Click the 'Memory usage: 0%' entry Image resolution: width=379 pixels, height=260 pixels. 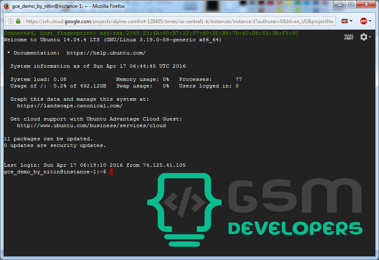[142, 79]
